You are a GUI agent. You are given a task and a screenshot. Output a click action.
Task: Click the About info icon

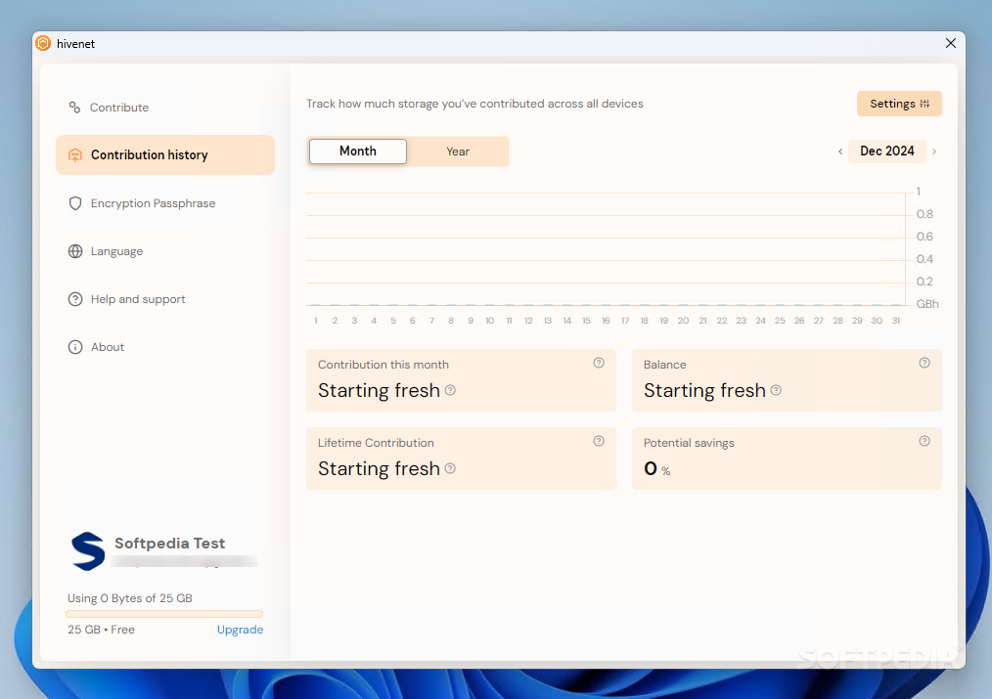point(75,347)
